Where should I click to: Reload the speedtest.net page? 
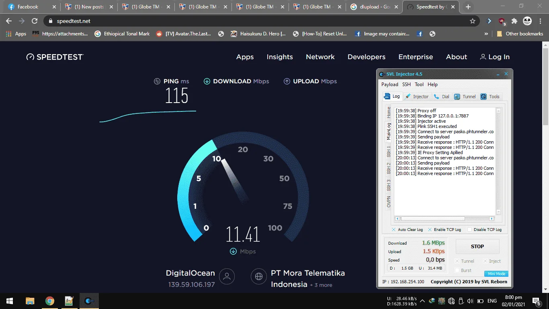pyautogui.click(x=35, y=21)
